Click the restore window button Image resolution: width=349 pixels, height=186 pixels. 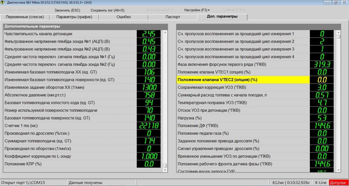pos(336,3)
